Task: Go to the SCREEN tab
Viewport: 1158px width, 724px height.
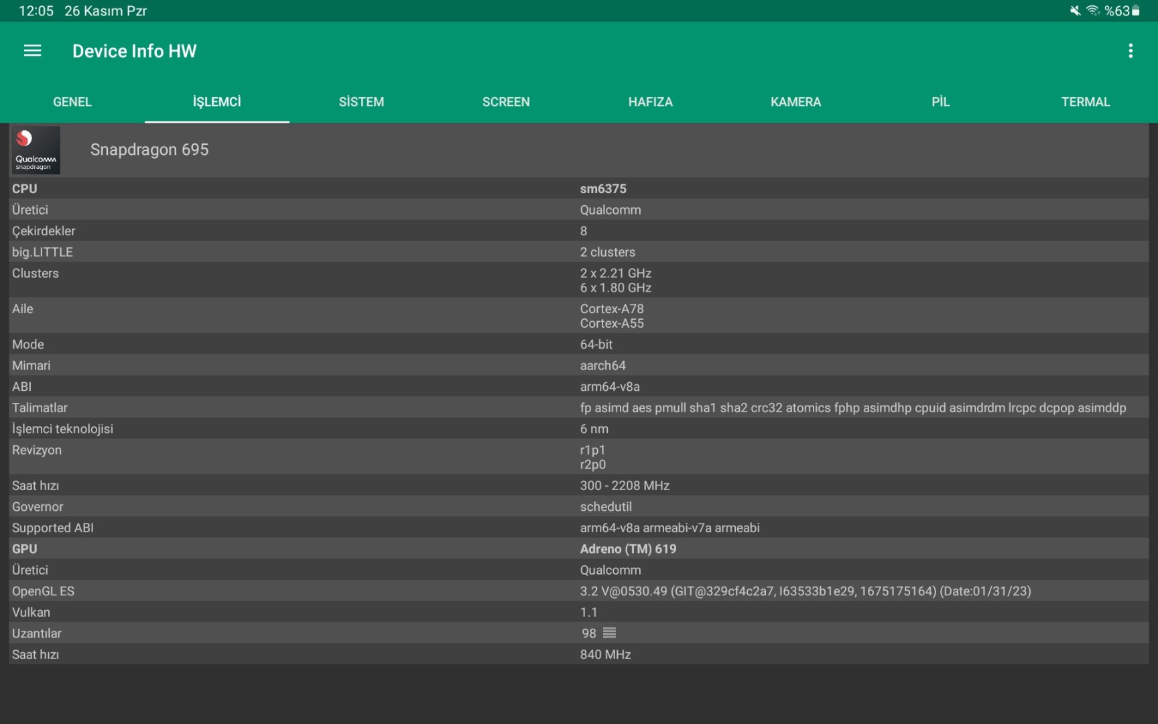Action: pyautogui.click(x=506, y=102)
